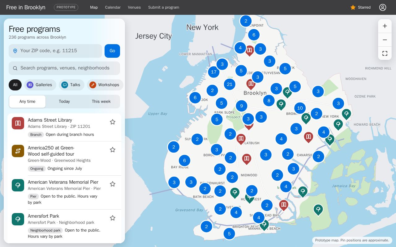Viewport: 396px width, 247px height.
Task: Toggle fullscreen map view icon
Action: tap(385, 53)
